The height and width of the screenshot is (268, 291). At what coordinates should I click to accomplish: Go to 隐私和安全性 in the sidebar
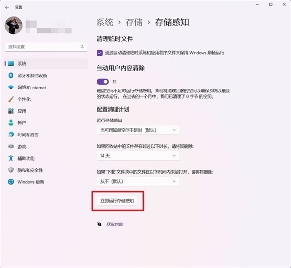pyautogui.click(x=30, y=170)
